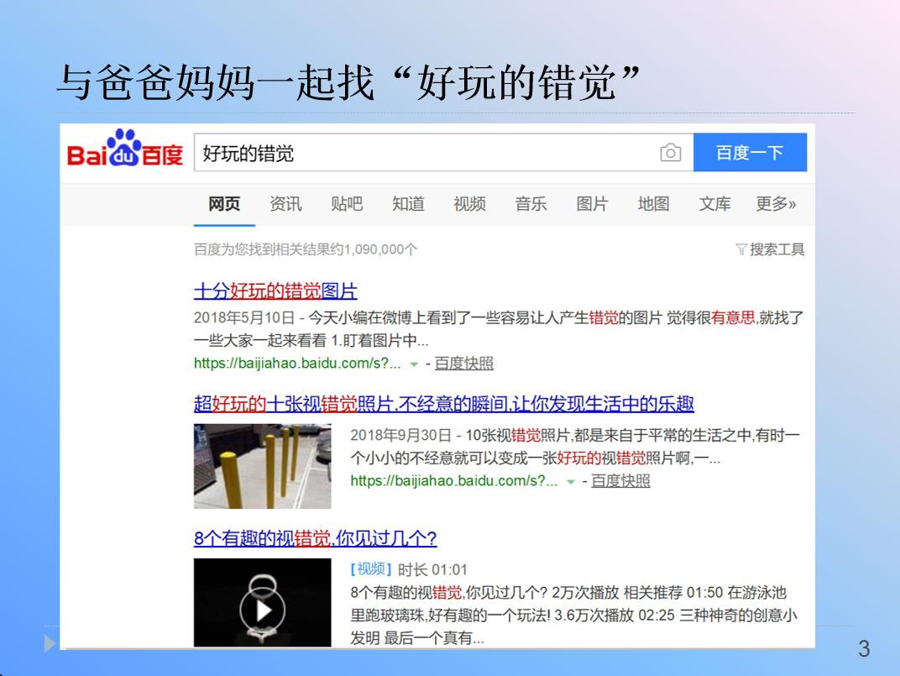Click the first result baijiahao URL

(297, 364)
